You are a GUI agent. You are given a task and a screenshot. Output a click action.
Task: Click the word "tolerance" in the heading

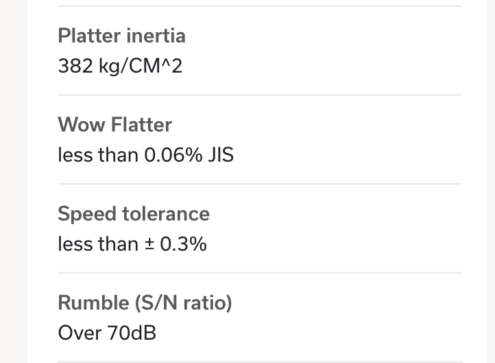166,214
